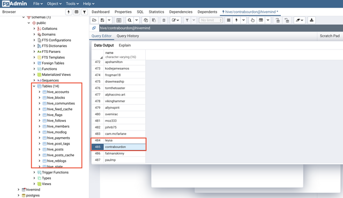Collapse the public schema node
Screen dimensions: 343x198
pyautogui.click(x=29, y=23)
